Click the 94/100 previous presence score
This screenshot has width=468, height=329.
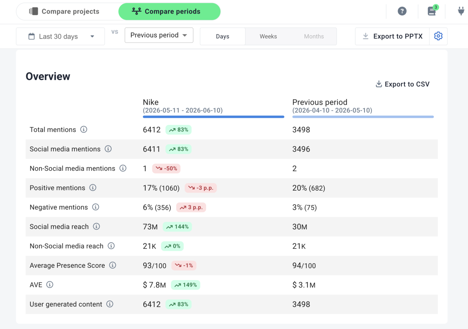tap(304, 266)
